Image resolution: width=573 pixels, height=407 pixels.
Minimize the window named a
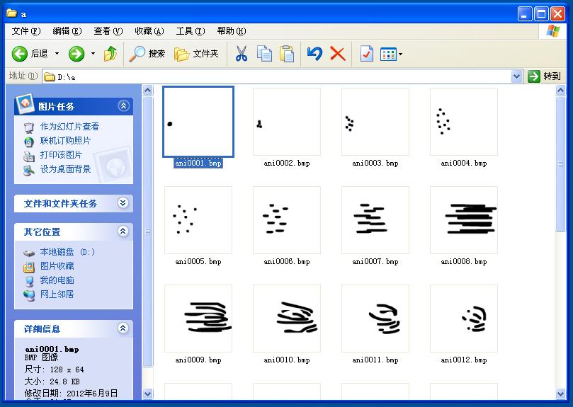[525, 14]
